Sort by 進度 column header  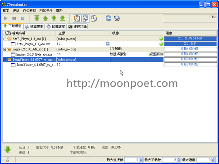click(190, 33)
